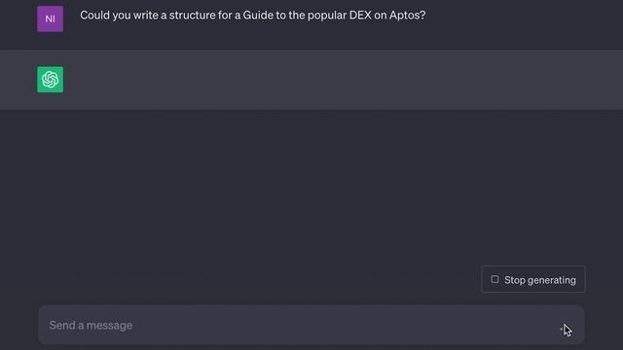623x350 pixels.
Task: Click the word 'DEX' in the prompt
Action: [x=360, y=16]
